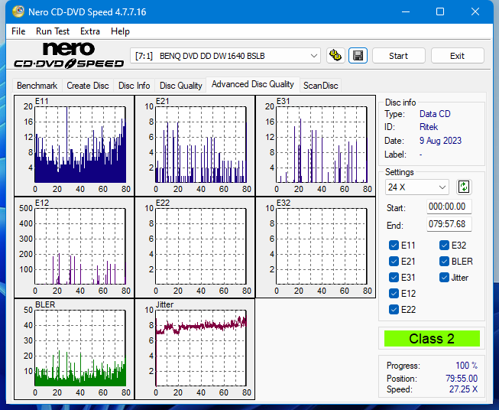The width and height of the screenshot is (499, 410).
Task: Click the Ritek ID value
Action: [x=429, y=127]
